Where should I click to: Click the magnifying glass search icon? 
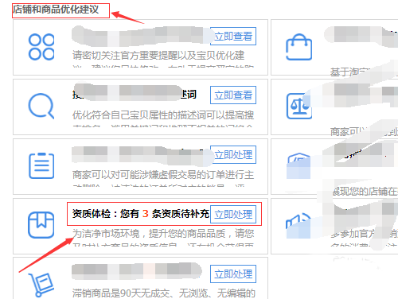point(41,106)
